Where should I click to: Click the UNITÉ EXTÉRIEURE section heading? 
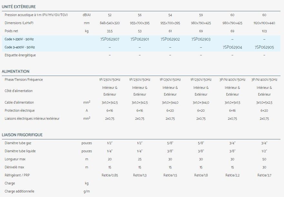coord(19,7)
